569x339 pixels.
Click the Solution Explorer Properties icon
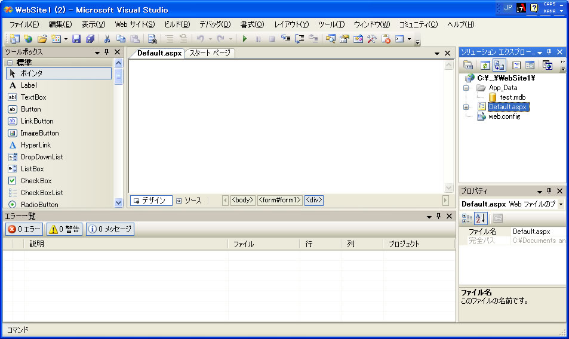[468, 65]
